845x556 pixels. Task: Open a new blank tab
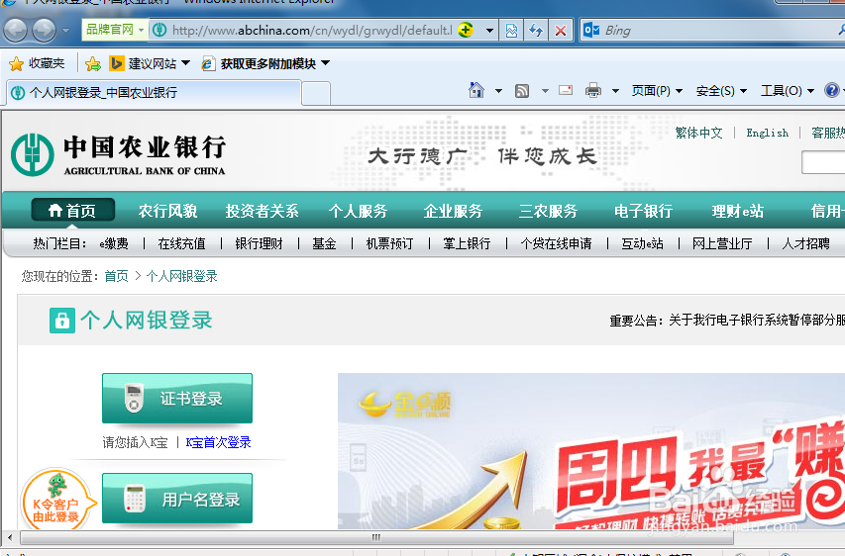pyautogui.click(x=316, y=94)
